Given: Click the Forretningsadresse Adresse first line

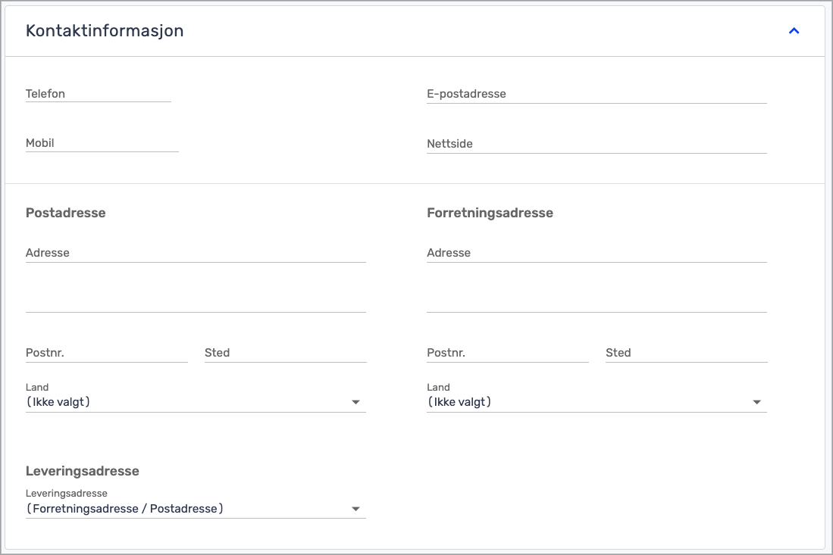Looking at the screenshot, I should coord(597,253).
